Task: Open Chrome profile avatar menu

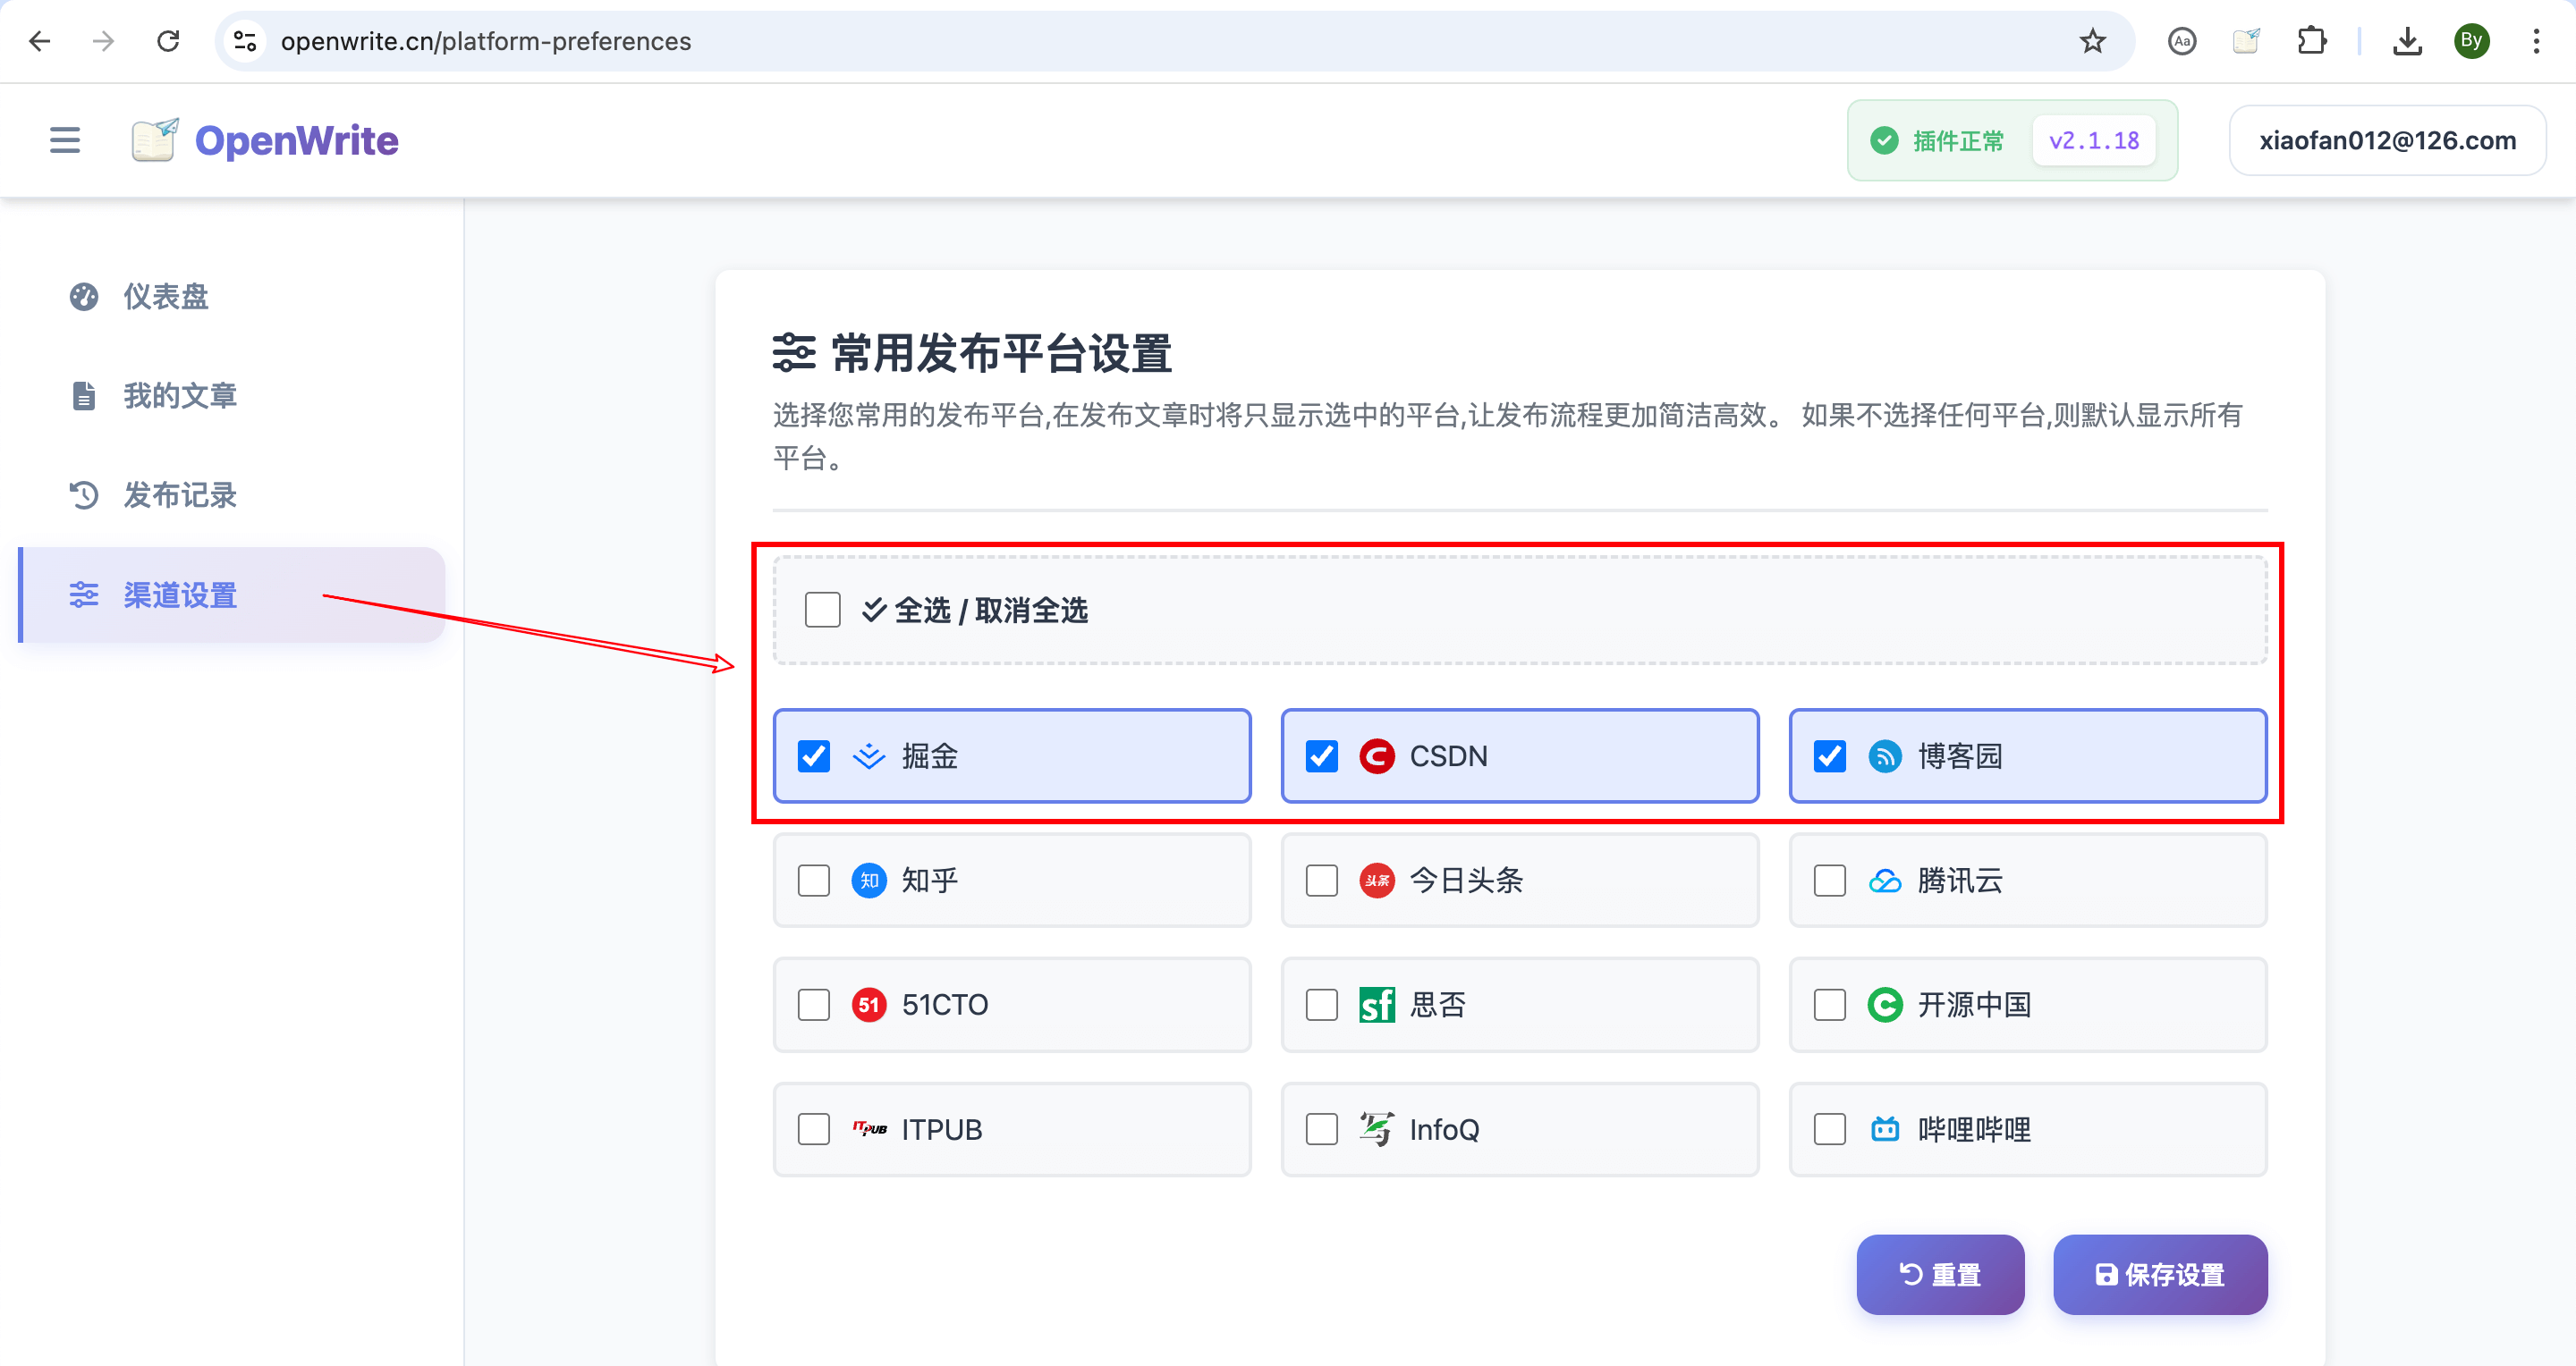Action: [x=2471, y=41]
